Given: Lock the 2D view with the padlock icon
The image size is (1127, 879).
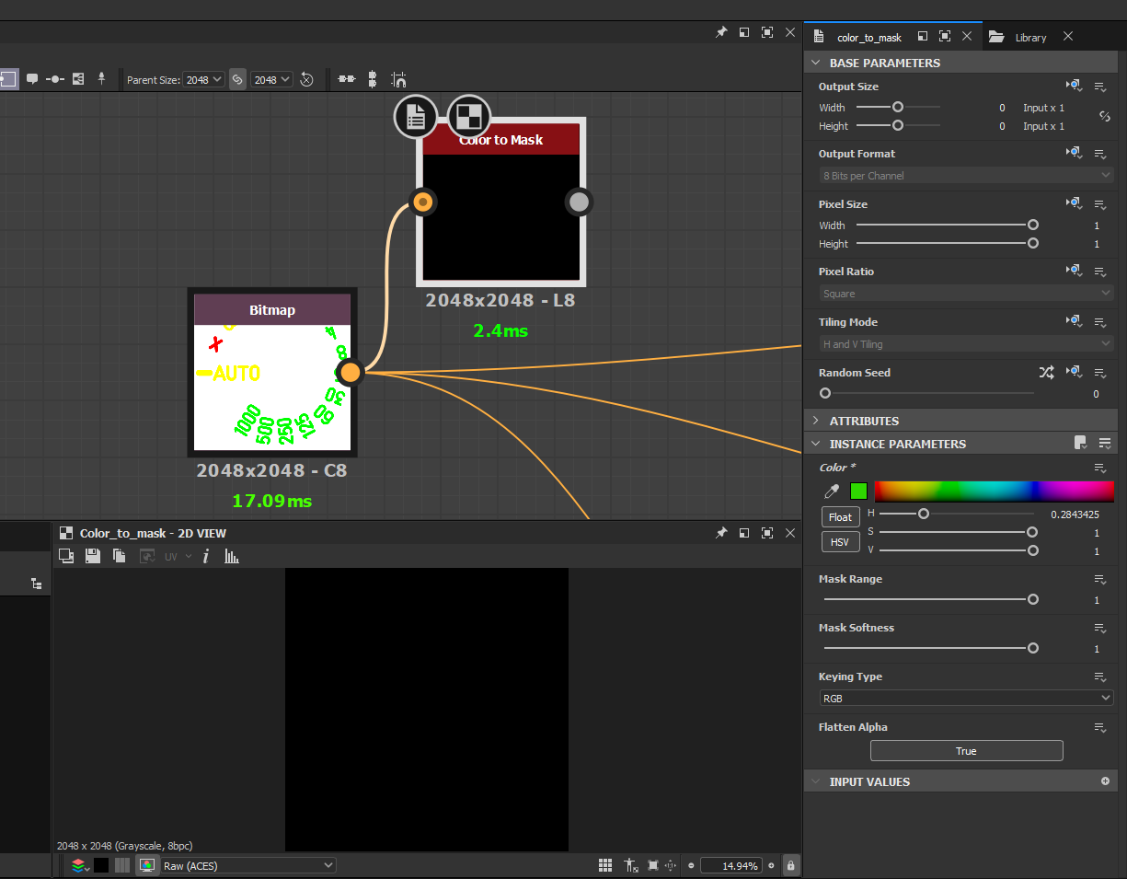Looking at the screenshot, I should pos(790,865).
